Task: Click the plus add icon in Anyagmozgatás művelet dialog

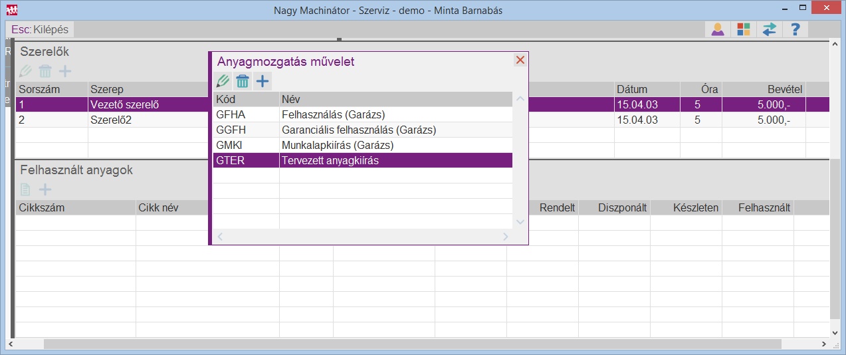Action: pos(263,82)
